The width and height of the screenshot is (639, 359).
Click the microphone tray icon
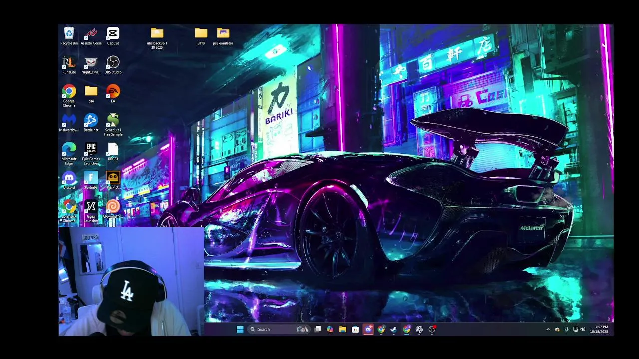[x=566, y=329]
